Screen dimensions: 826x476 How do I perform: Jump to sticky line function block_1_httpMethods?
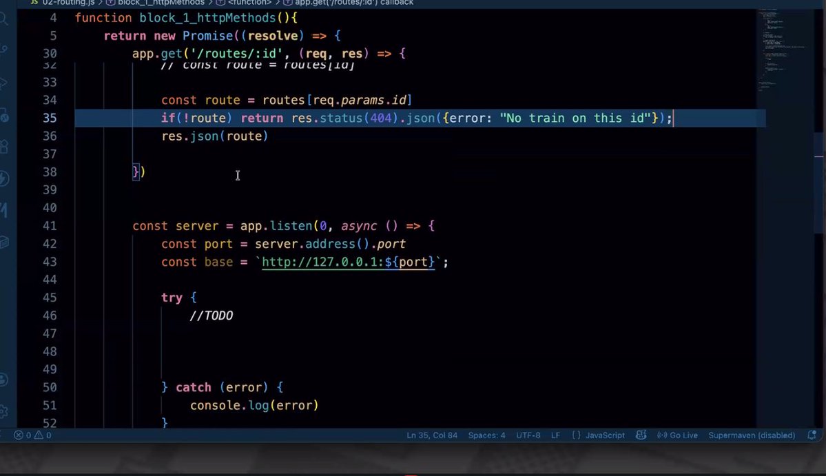click(x=186, y=18)
